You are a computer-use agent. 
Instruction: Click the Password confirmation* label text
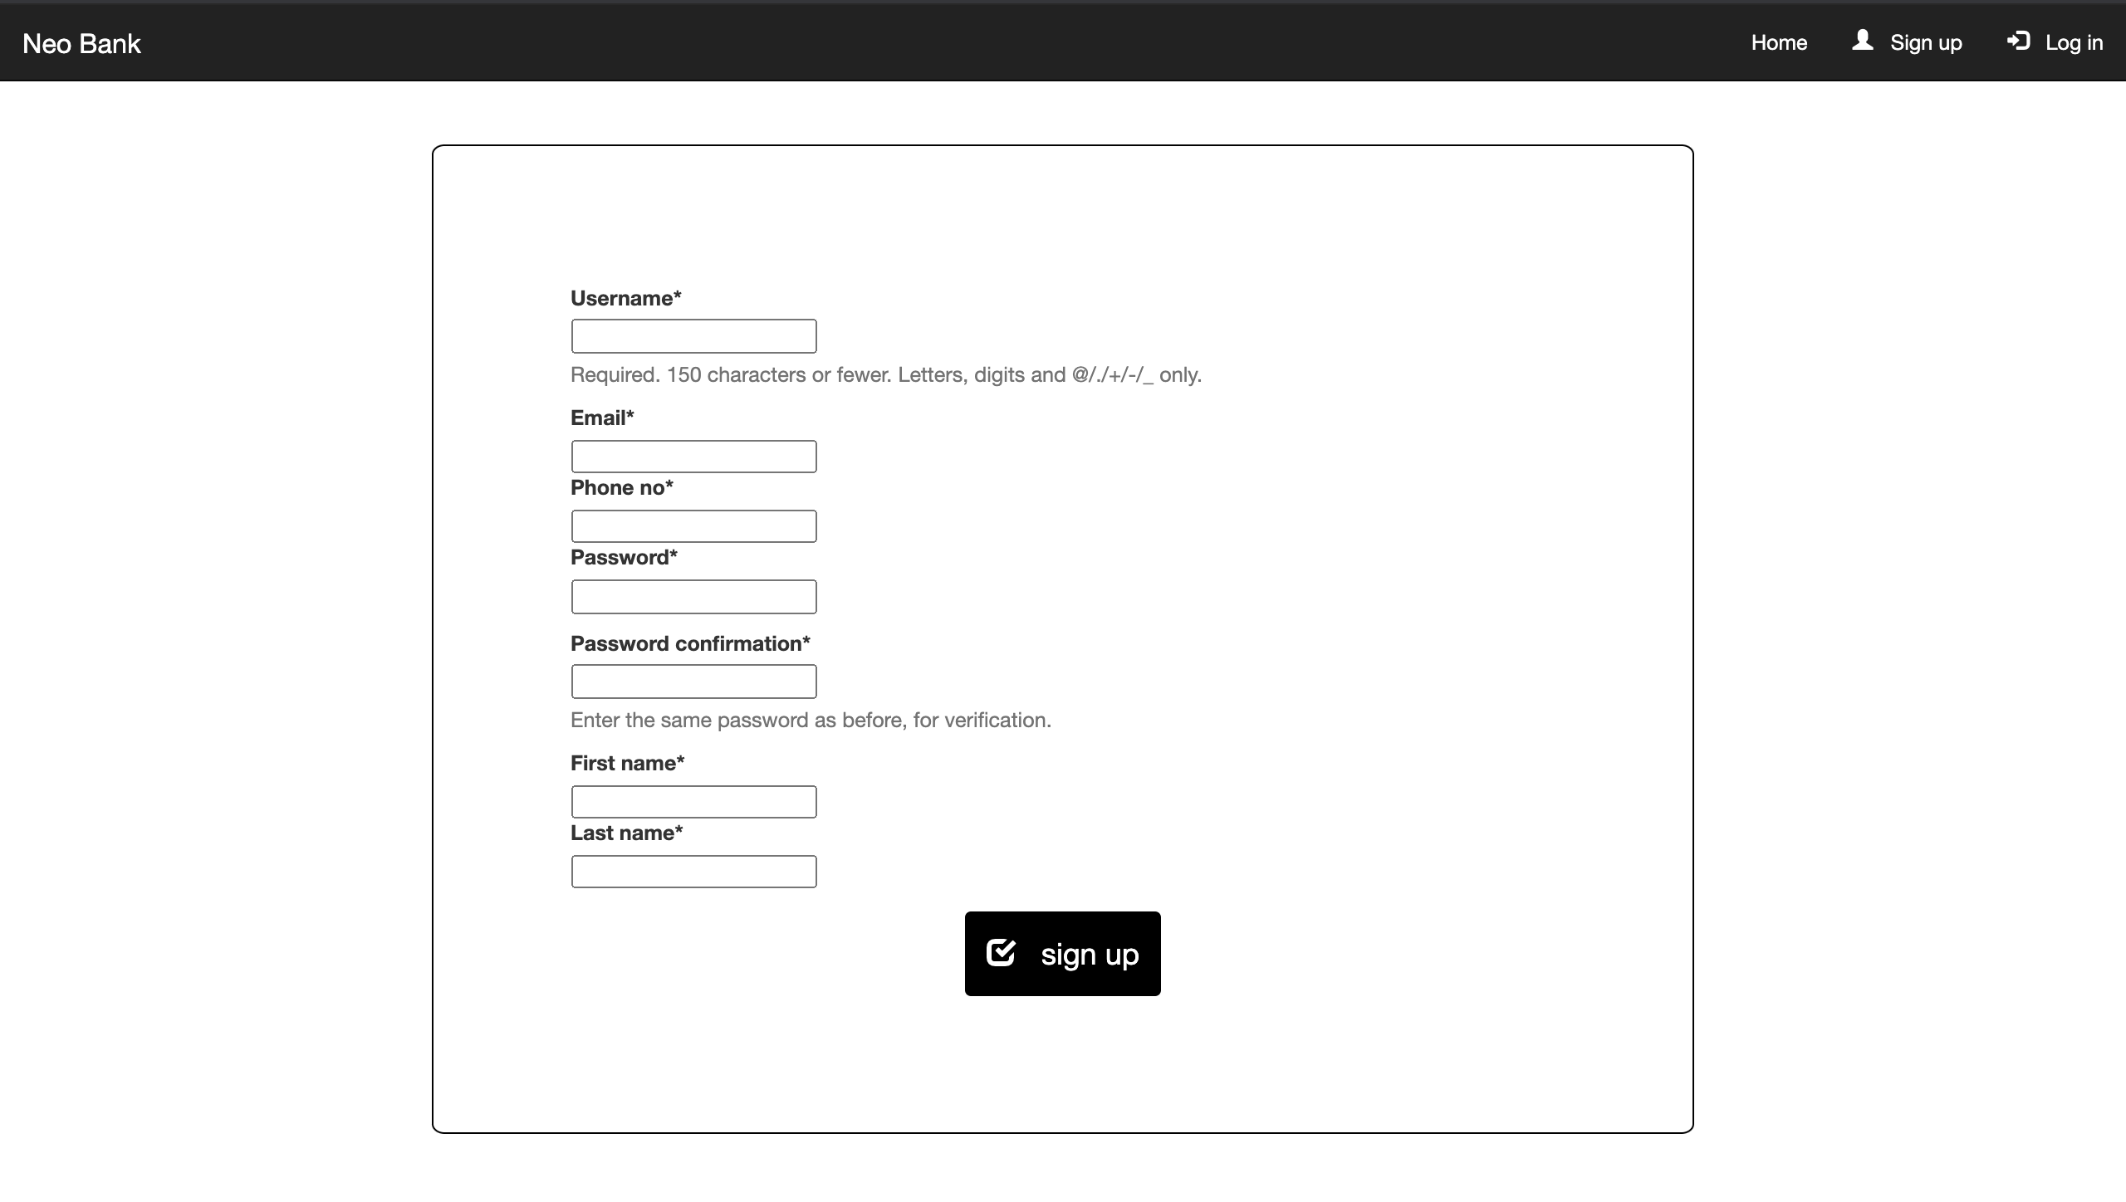689,643
